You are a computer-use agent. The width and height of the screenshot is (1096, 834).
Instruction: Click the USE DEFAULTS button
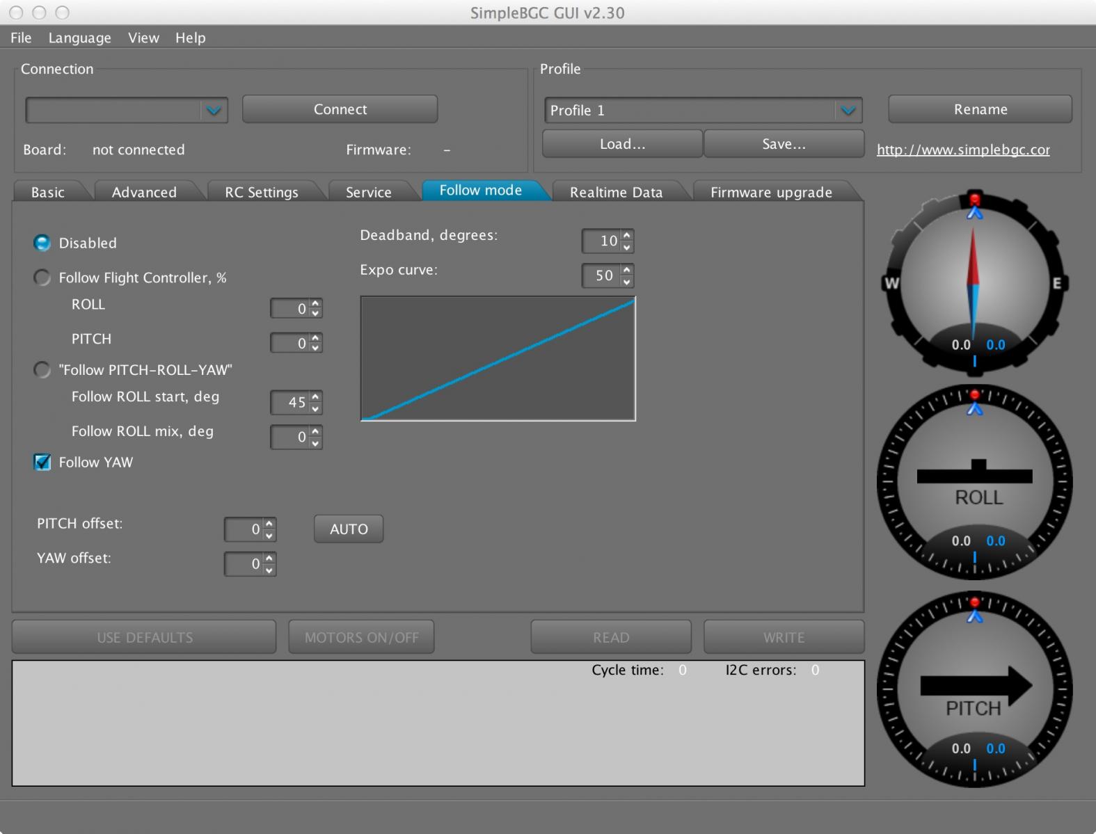(145, 637)
